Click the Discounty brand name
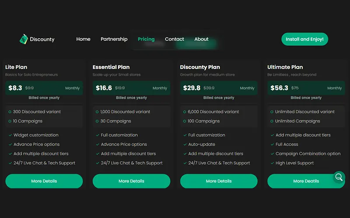The image size is (350, 218). (42, 39)
